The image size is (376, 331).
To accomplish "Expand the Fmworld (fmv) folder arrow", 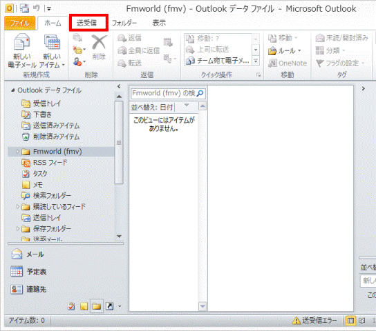I will tap(17, 152).
